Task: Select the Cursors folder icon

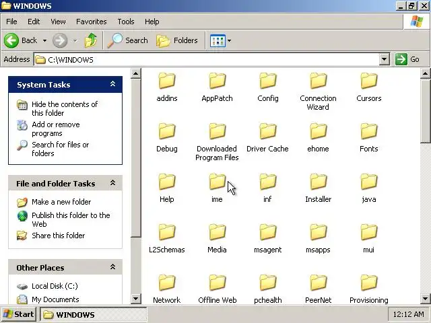Action: click(x=368, y=81)
